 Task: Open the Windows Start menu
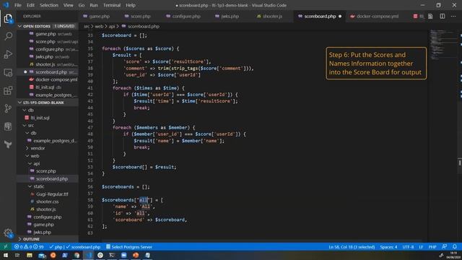(5, 255)
